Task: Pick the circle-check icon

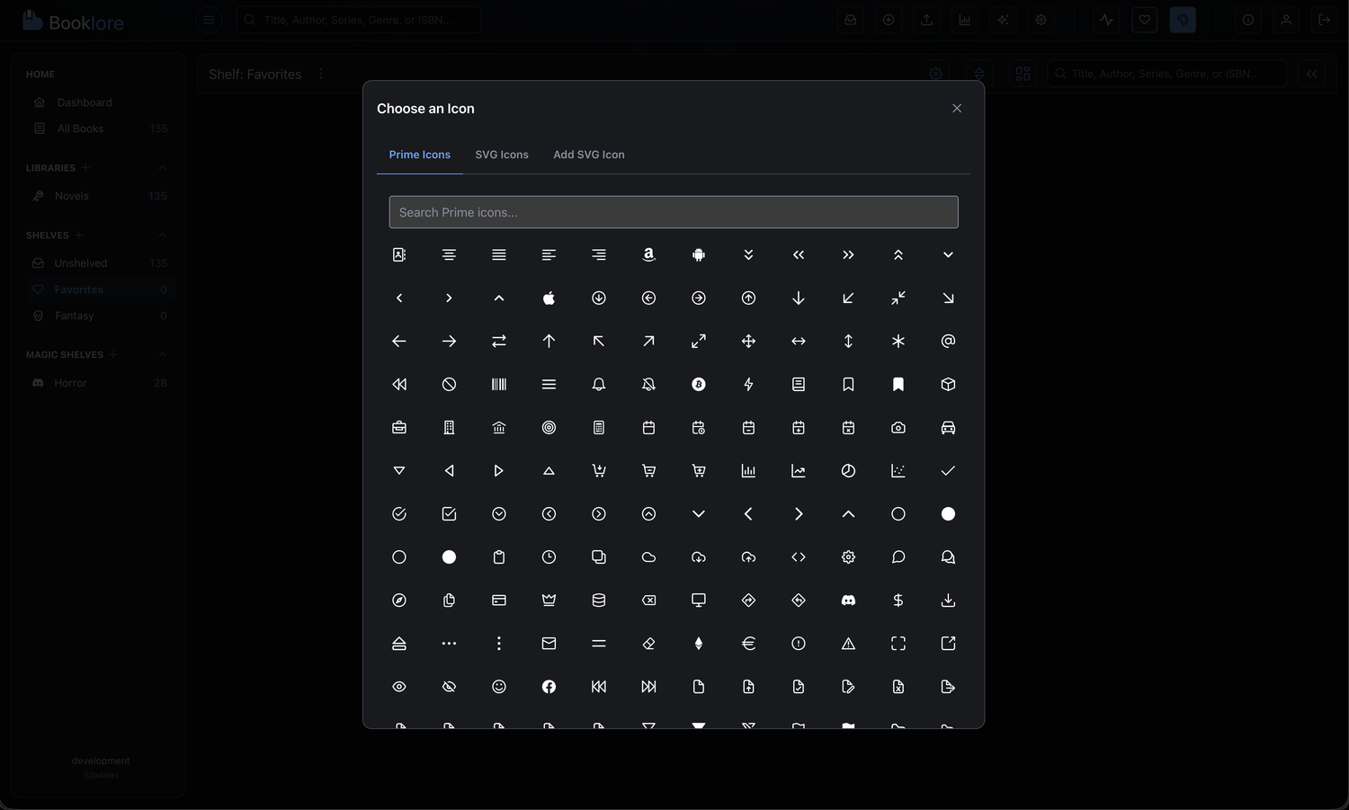Action: pyautogui.click(x=398, y=513)
